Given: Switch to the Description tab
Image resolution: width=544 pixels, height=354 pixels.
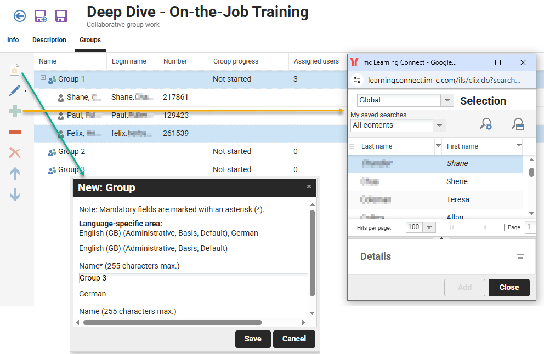Looking at the screenshot, I should tap(49, 39).
